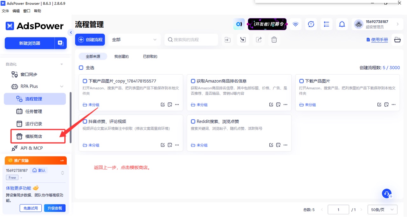Click the 开发者招募令 banner
Screen dimensions: 407x217
tap(267, 24)
